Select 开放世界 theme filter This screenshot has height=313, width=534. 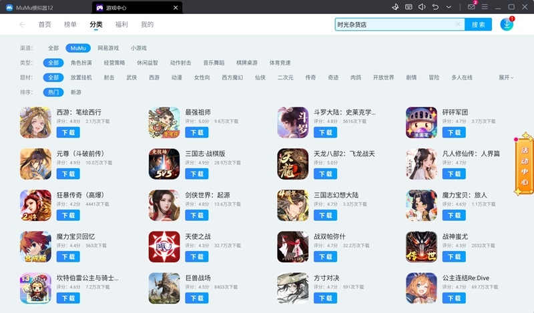383,77
